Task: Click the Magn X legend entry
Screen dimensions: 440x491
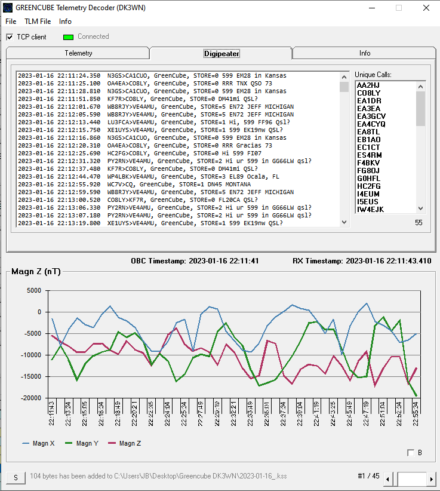Action: click(38, 443)
